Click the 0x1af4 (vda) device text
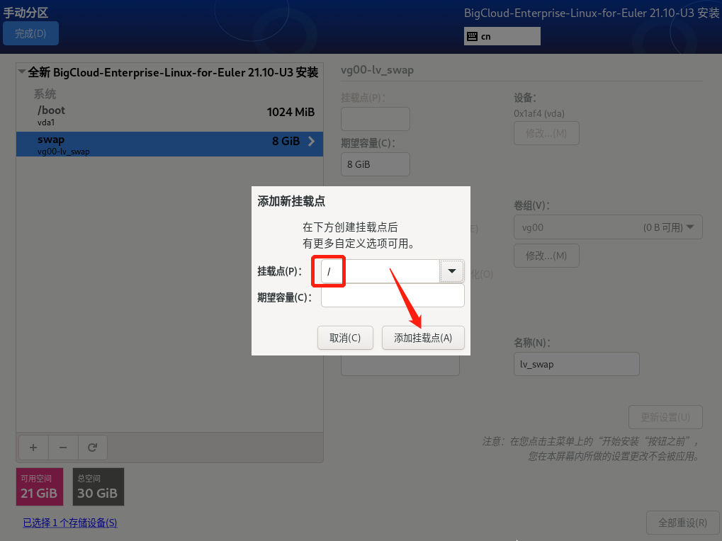 (538, 113)
